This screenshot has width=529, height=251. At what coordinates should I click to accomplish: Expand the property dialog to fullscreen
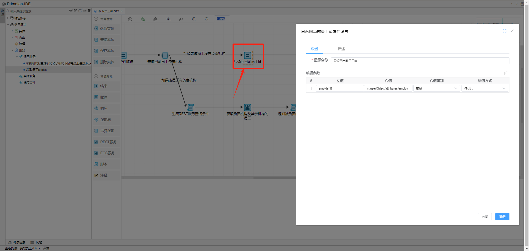click(504, 31)
